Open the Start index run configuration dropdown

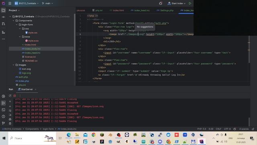click(x=177, y=3)
